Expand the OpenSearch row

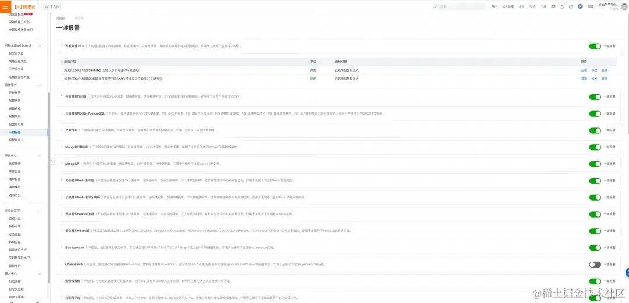coord(62,264)
